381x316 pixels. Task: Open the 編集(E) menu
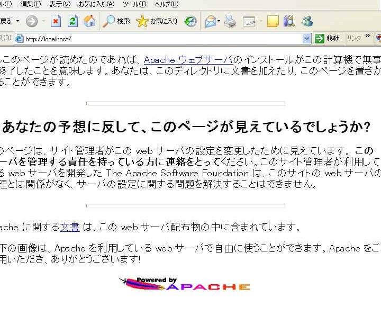coord(30,4)
